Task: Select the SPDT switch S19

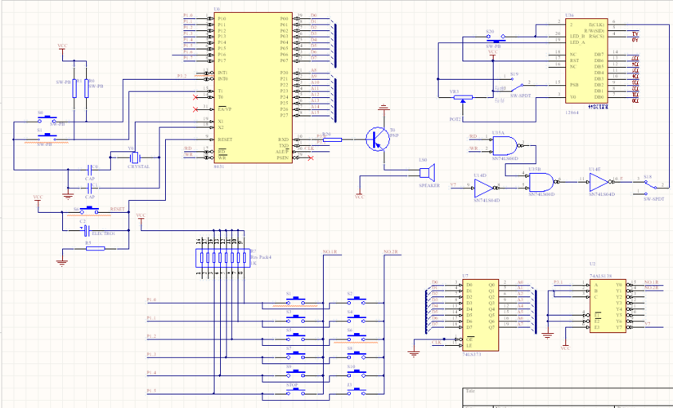Action: [516, 83]
